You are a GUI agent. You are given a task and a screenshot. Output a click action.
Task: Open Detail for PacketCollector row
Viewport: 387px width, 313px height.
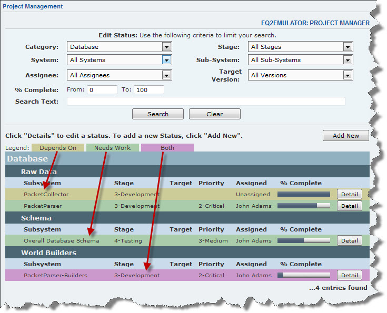(349, 195)
